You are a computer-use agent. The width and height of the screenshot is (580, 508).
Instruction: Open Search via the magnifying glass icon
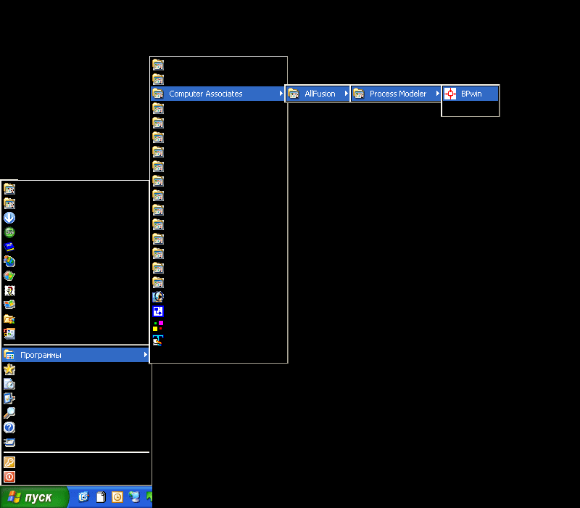tap(9, 413)
